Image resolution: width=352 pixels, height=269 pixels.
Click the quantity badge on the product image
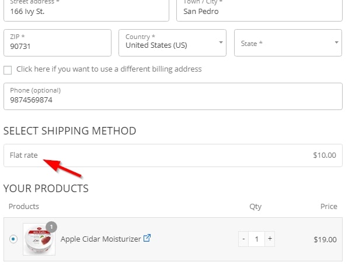click(x=51, y=227)
